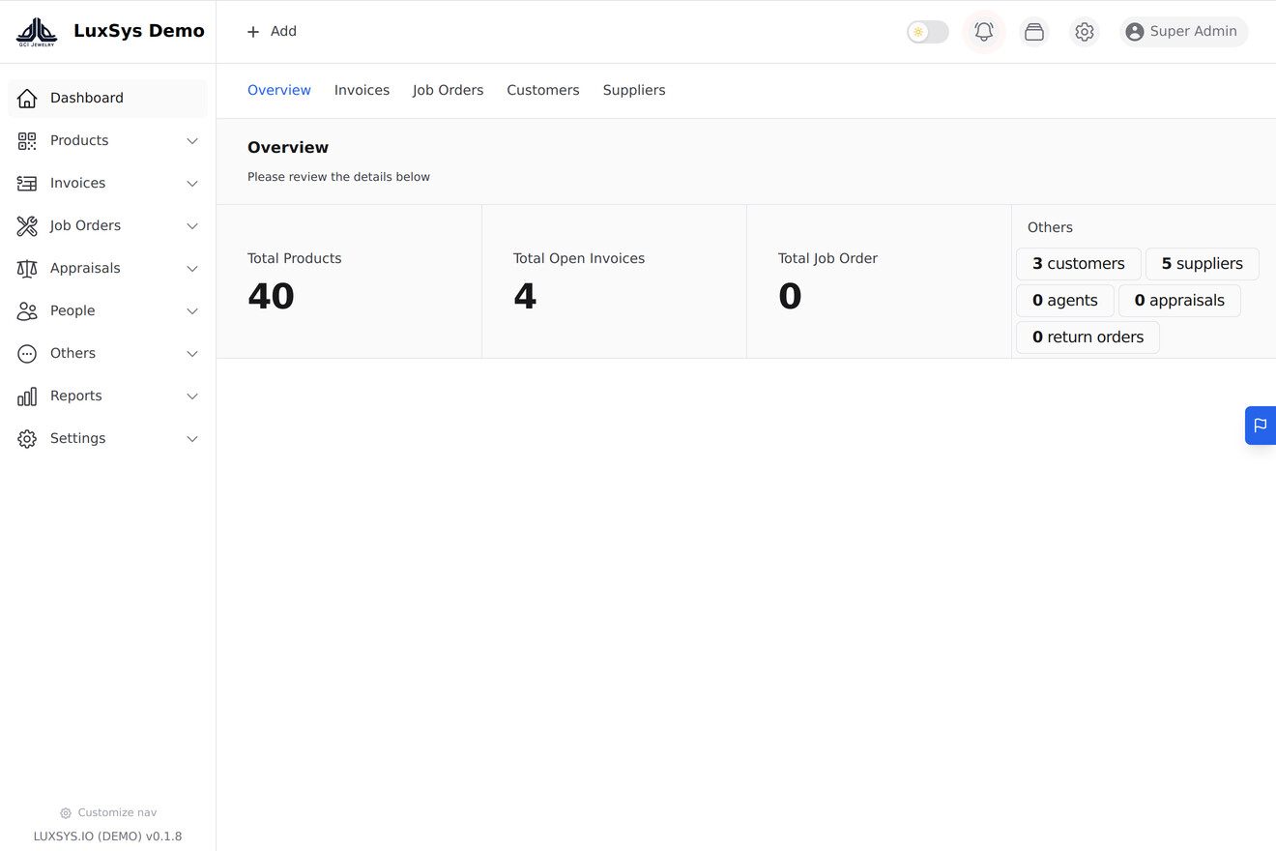Click the Others ellipsis icon
Image resolution: width=1276 pixels, height=851 pixels.
(27, 353)
